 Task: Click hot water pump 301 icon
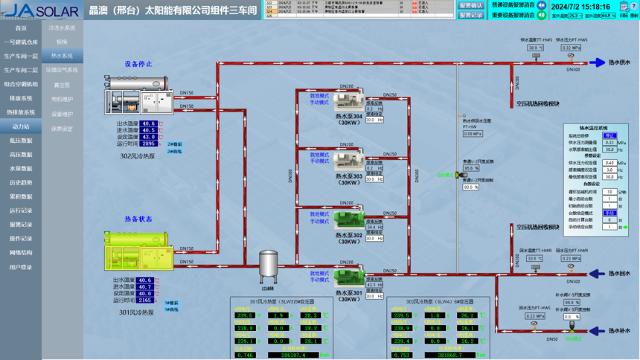(x=349, y=278)
